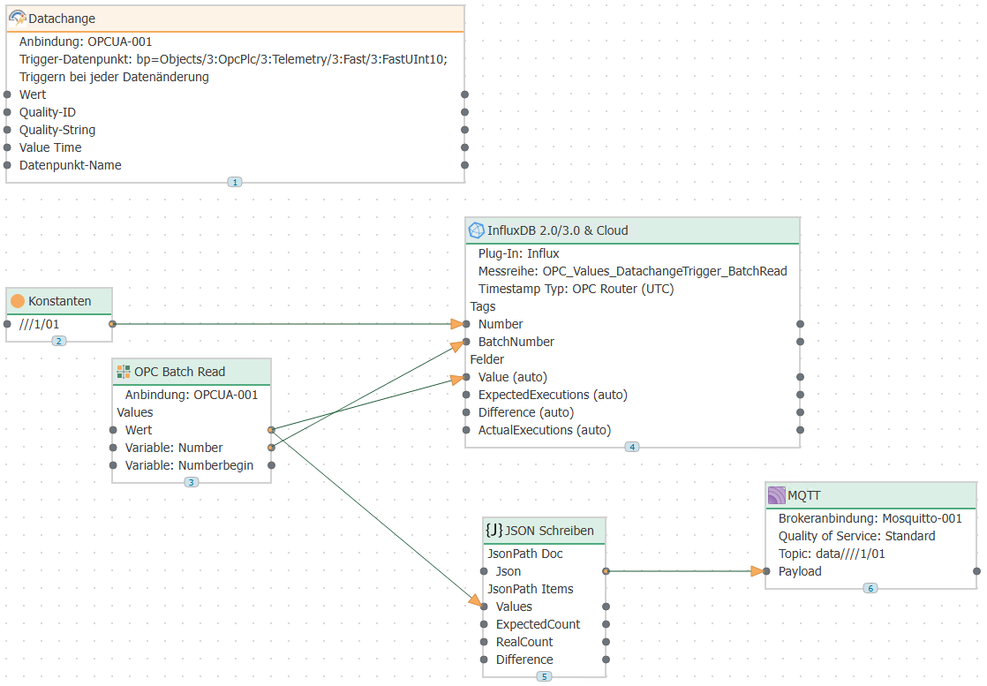Click the purple MQTT block icon
The image size is (987, 686).
click(776, 495)
